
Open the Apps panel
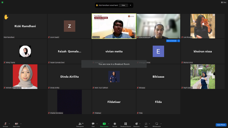click(x=146, y=124)
